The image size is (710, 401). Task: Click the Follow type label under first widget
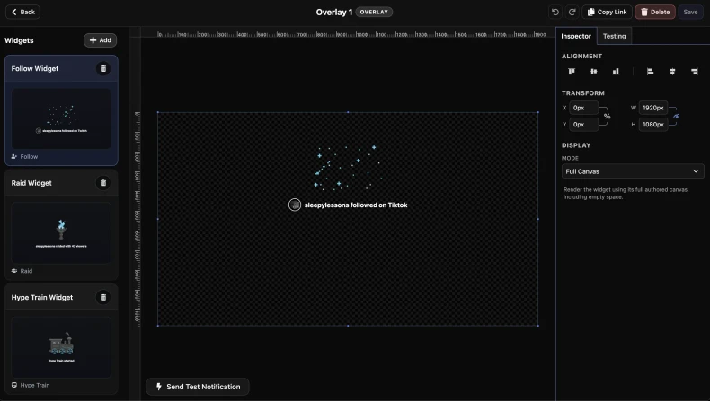[29, 156]
